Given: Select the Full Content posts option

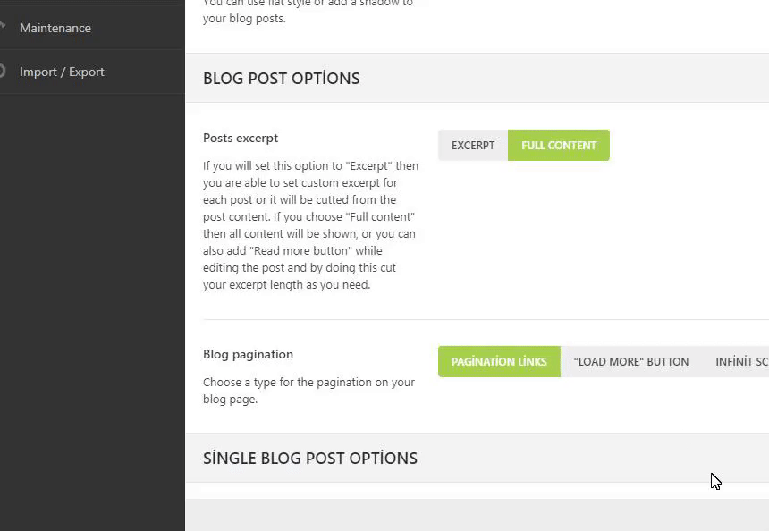Looking at the screenshot, I should pos(559,146).
